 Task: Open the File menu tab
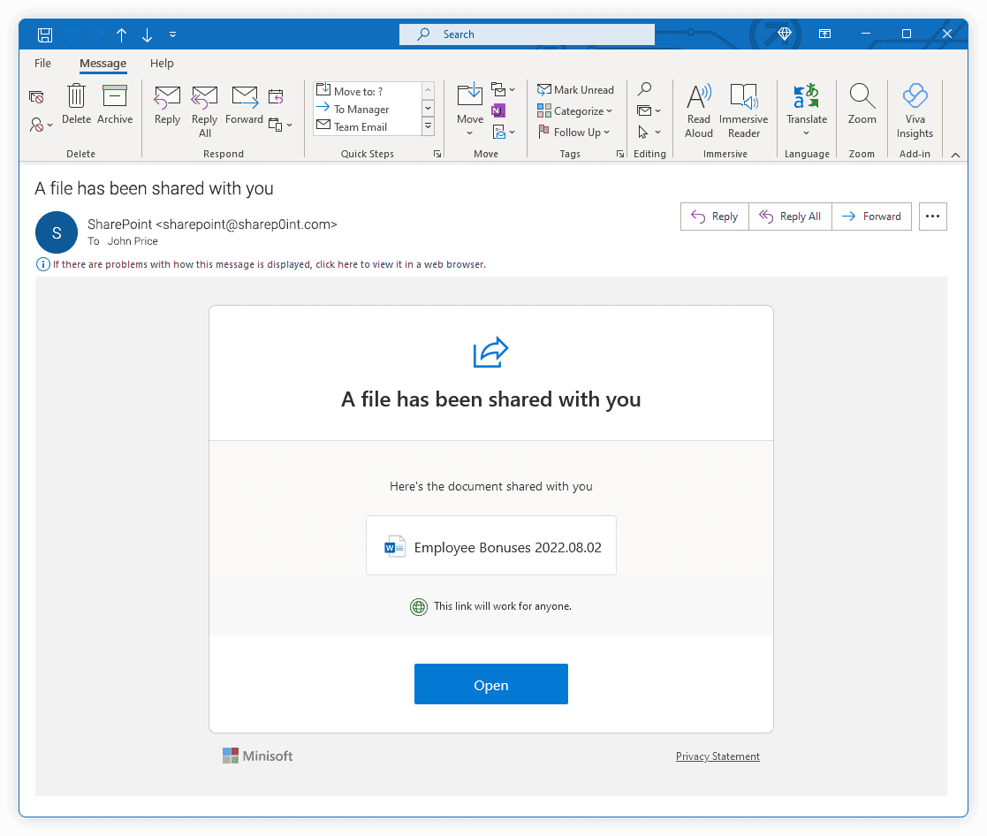pos(42,64)
